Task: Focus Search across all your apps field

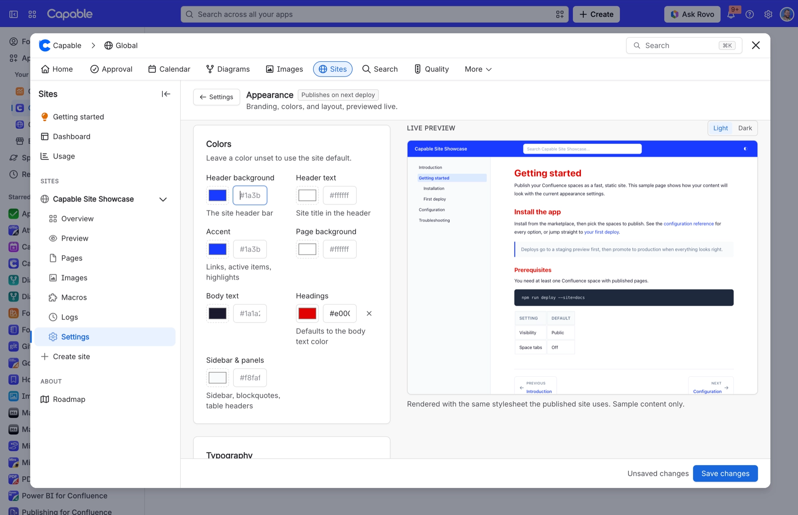Action: click(x=374, y=14)
